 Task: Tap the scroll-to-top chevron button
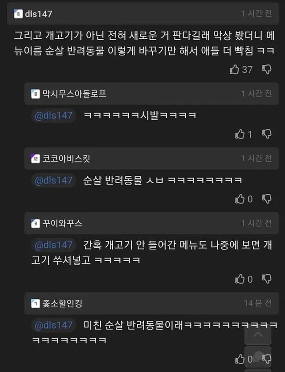click(258, 335)
